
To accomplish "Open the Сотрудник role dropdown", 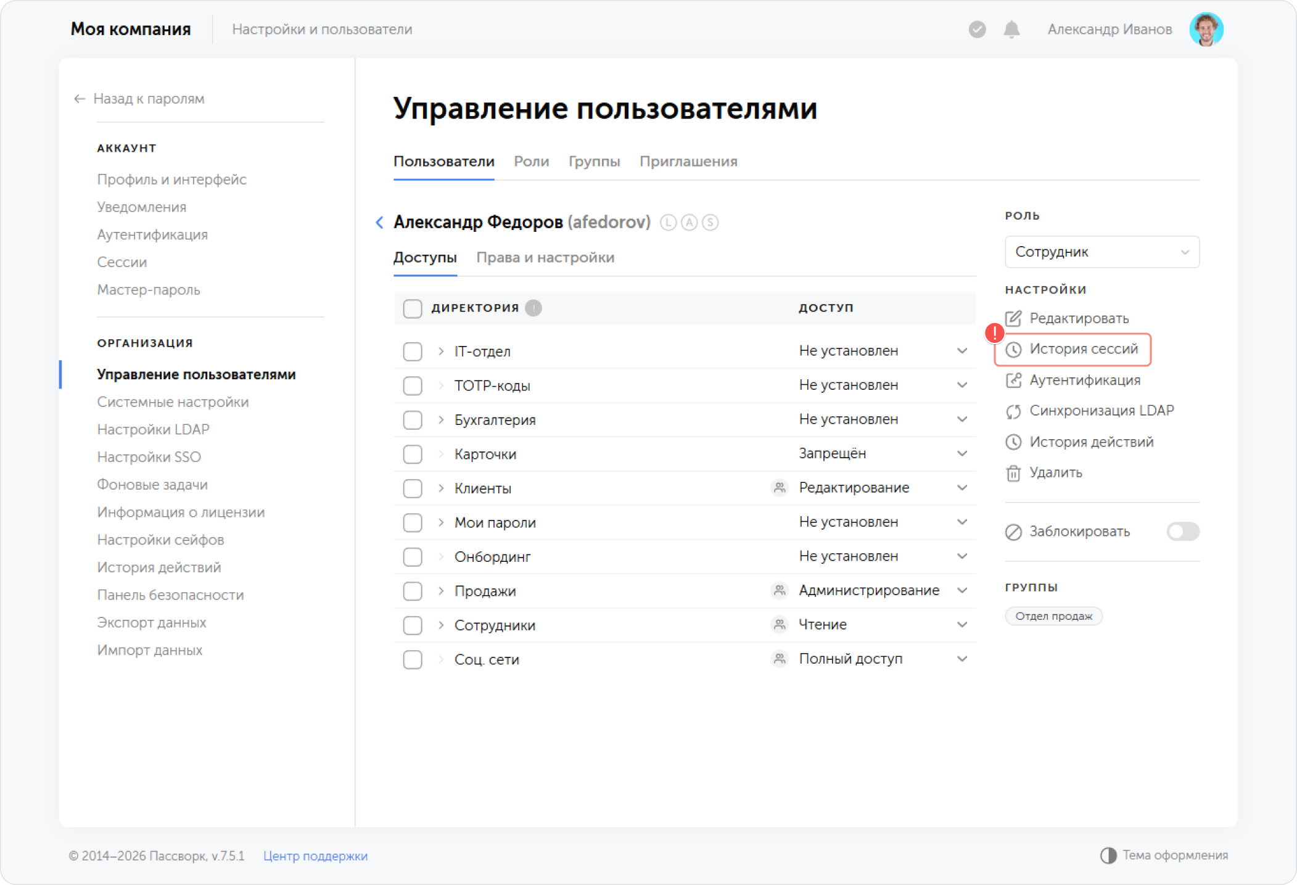I will (x=1101, y=252).
